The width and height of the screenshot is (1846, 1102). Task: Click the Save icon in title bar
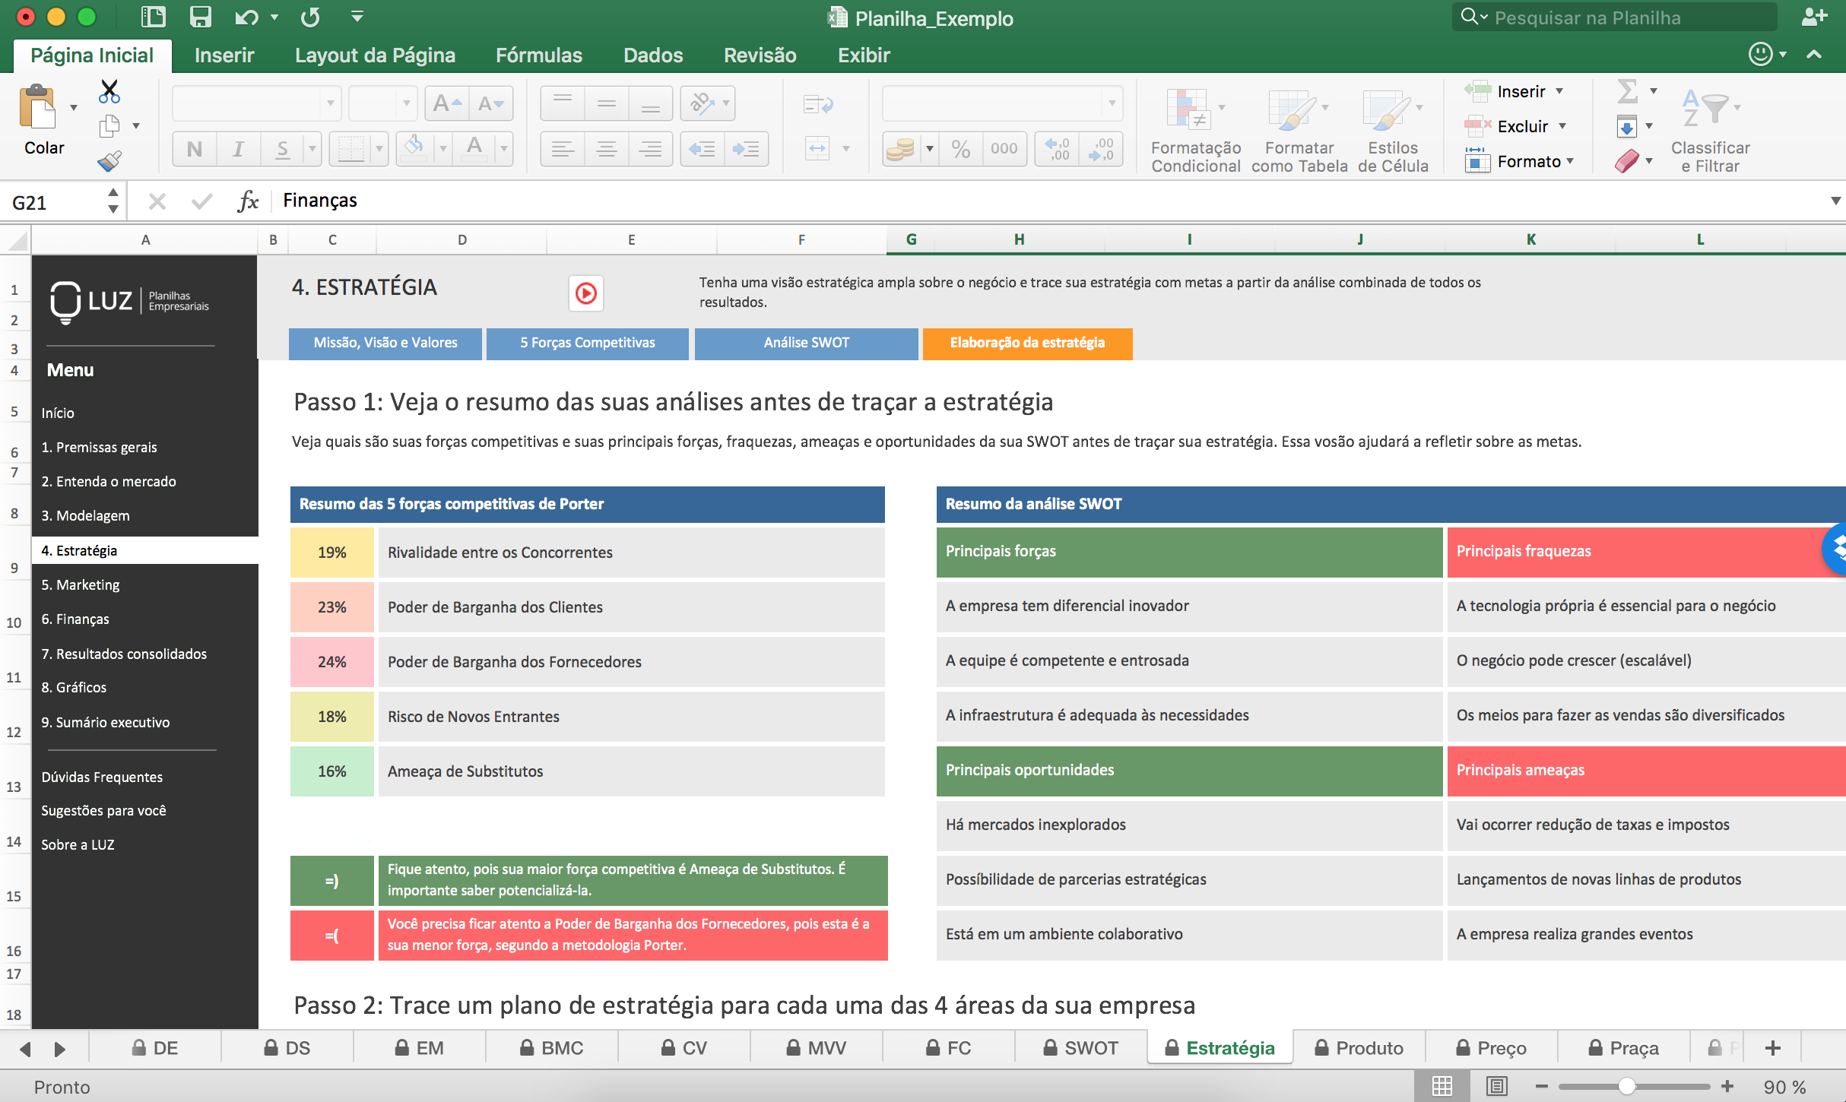(200, 17)
